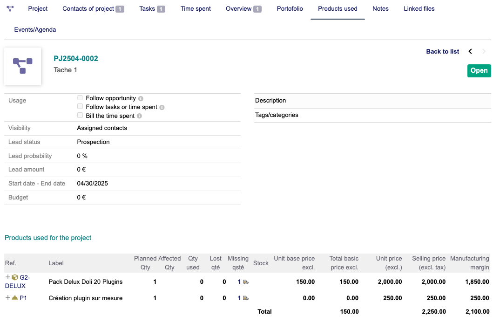Click info icon beside Bill the time spent
The image size is (500, 323).
click(x=139, y=116)
